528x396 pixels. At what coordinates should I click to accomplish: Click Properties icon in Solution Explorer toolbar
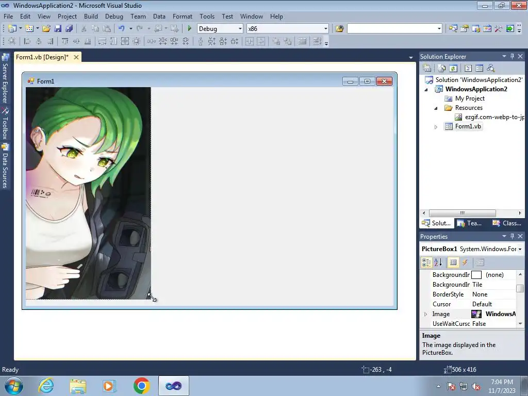pyautogui.click(x=427, y=69)
